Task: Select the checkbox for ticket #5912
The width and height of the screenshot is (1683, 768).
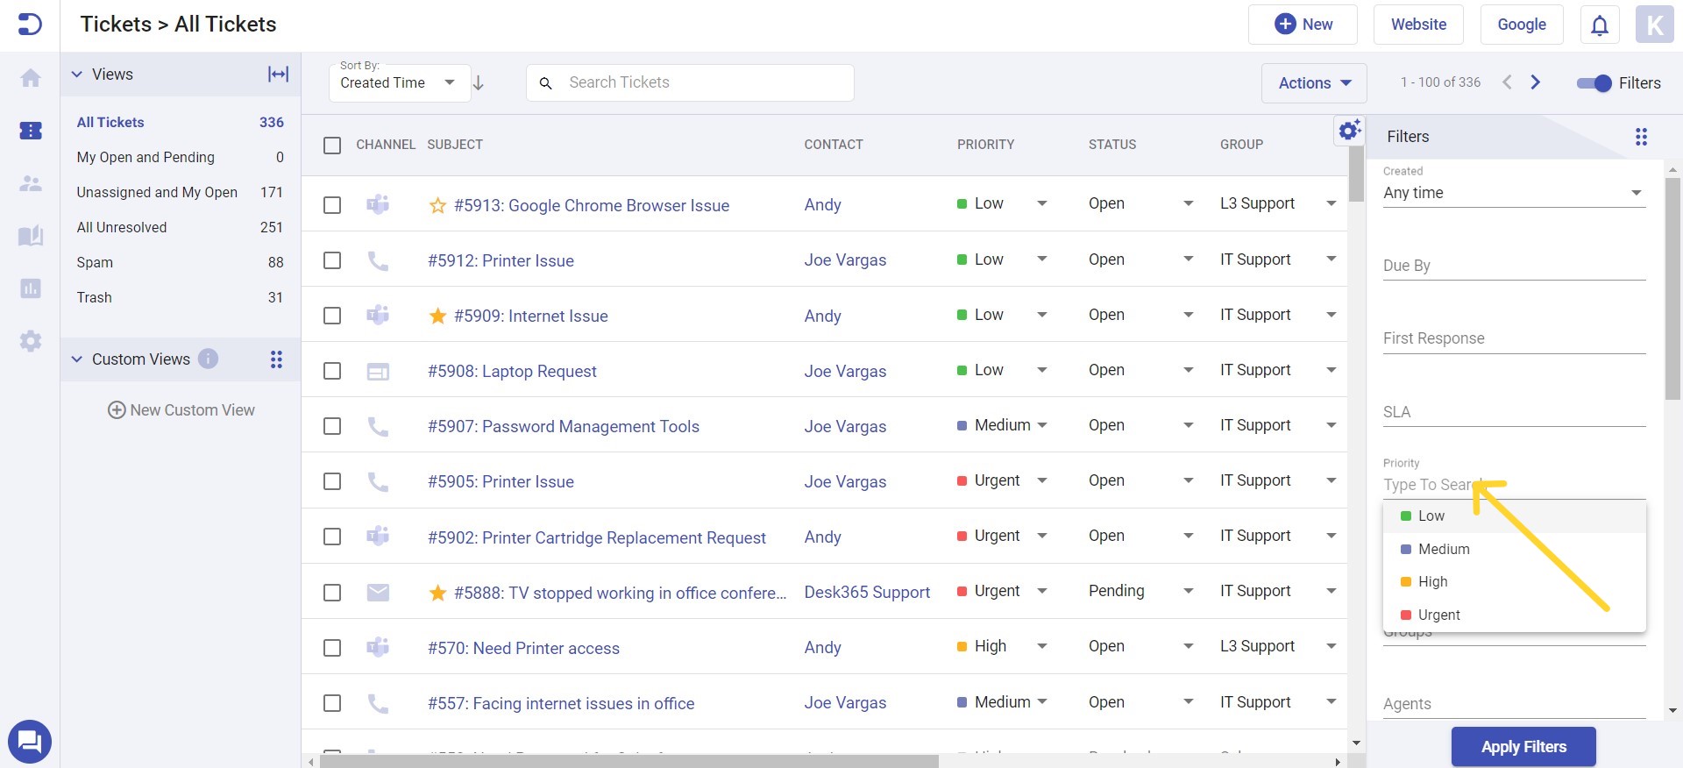Action: click(x=332, y=260)
